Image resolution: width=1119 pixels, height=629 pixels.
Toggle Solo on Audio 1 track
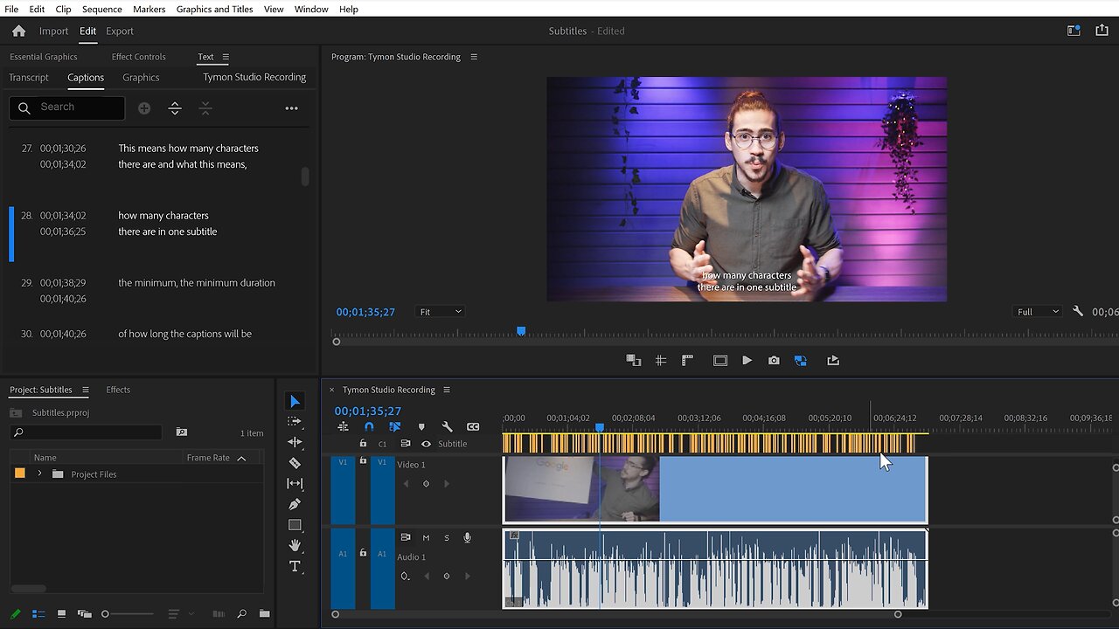point(447,537)
